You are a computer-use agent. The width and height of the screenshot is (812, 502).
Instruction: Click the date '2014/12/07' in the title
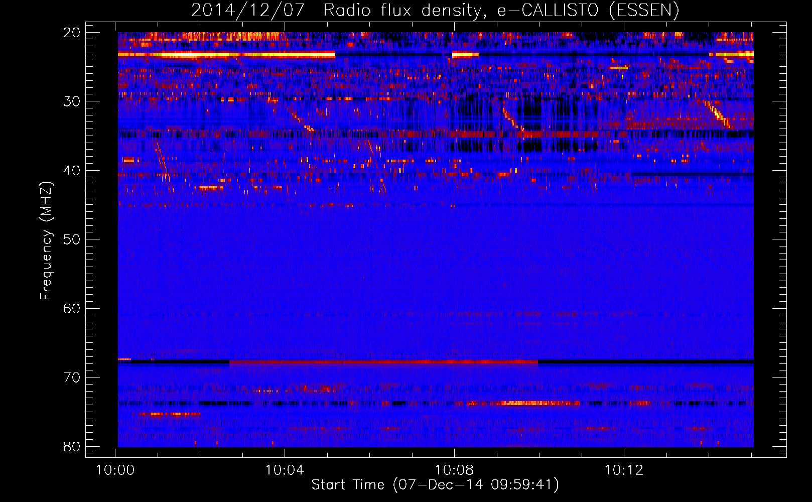click(247, 11)
